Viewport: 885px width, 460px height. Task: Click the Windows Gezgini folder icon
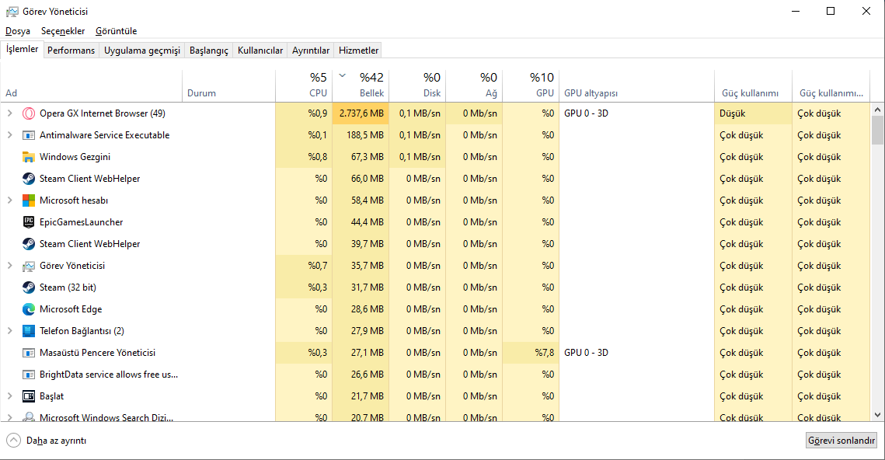pyautogui.click(x=29, y=157)
